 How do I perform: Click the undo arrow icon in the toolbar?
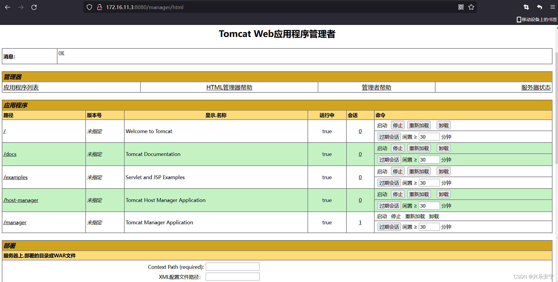click(540, 7)
